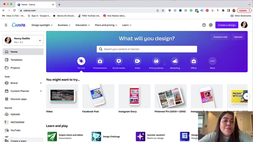Open browser extensions puzzle icon
Image resolution: width=253 pixels, height=142 pixels.
coord(223,10)
